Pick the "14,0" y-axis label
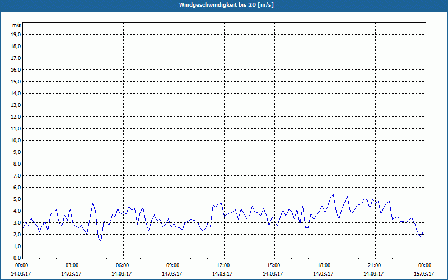 [16, 93]
